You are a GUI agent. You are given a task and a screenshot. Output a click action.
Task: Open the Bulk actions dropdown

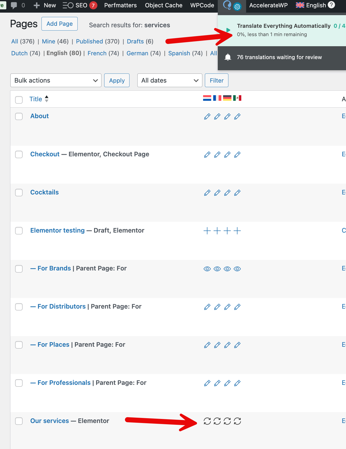tap(56, 81)
